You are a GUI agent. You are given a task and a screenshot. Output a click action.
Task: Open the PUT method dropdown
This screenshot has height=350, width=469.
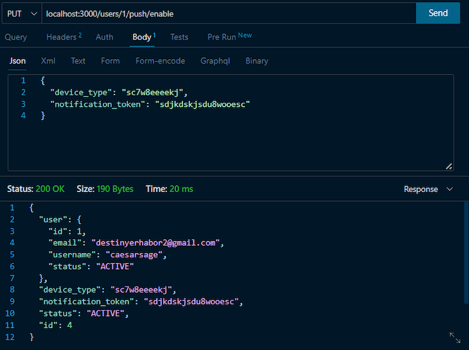(21, 13)
